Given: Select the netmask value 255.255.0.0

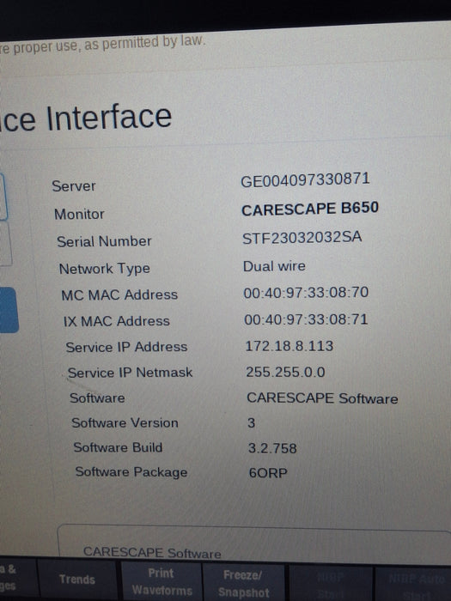Looking at the screenshot, I should (286, 372).
